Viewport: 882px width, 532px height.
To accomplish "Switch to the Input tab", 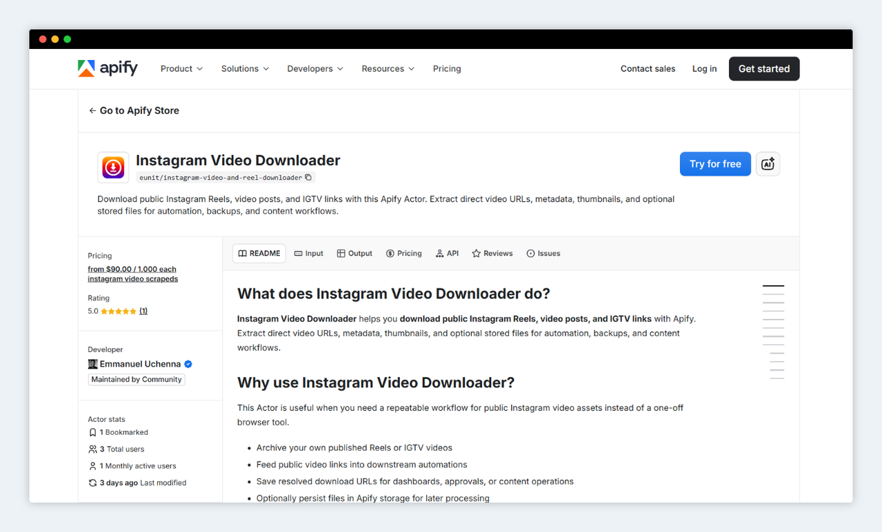I will coord(309,254).
